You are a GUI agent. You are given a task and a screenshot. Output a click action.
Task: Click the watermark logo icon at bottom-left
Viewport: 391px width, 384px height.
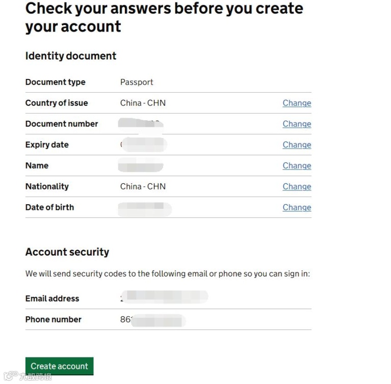(x=10, y=377)
